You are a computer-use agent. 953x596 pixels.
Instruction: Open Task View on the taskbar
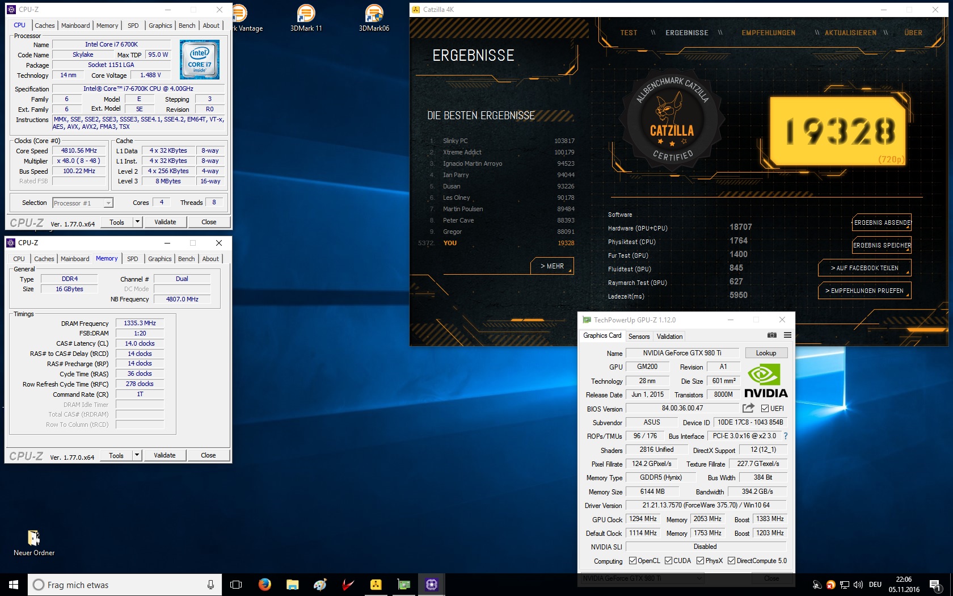[236, 585]
